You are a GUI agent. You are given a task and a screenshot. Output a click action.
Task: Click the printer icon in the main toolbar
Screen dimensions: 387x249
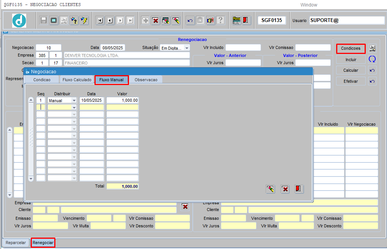point(64,20)
